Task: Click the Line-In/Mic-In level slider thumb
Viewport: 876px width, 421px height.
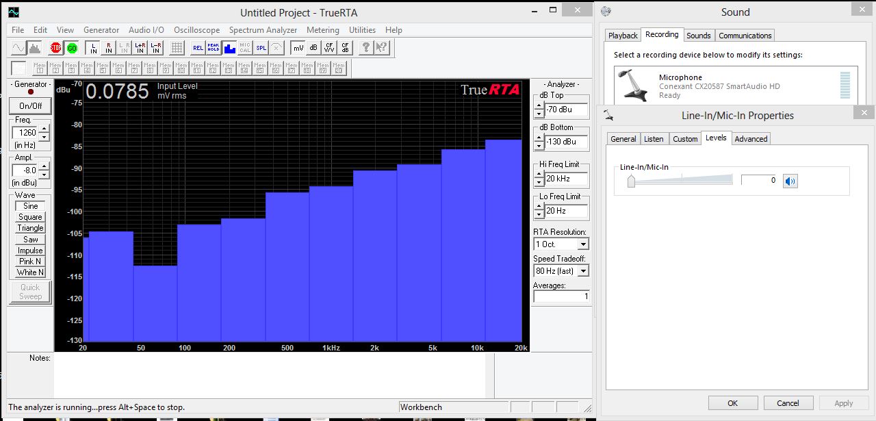Action: pos(631,181)
